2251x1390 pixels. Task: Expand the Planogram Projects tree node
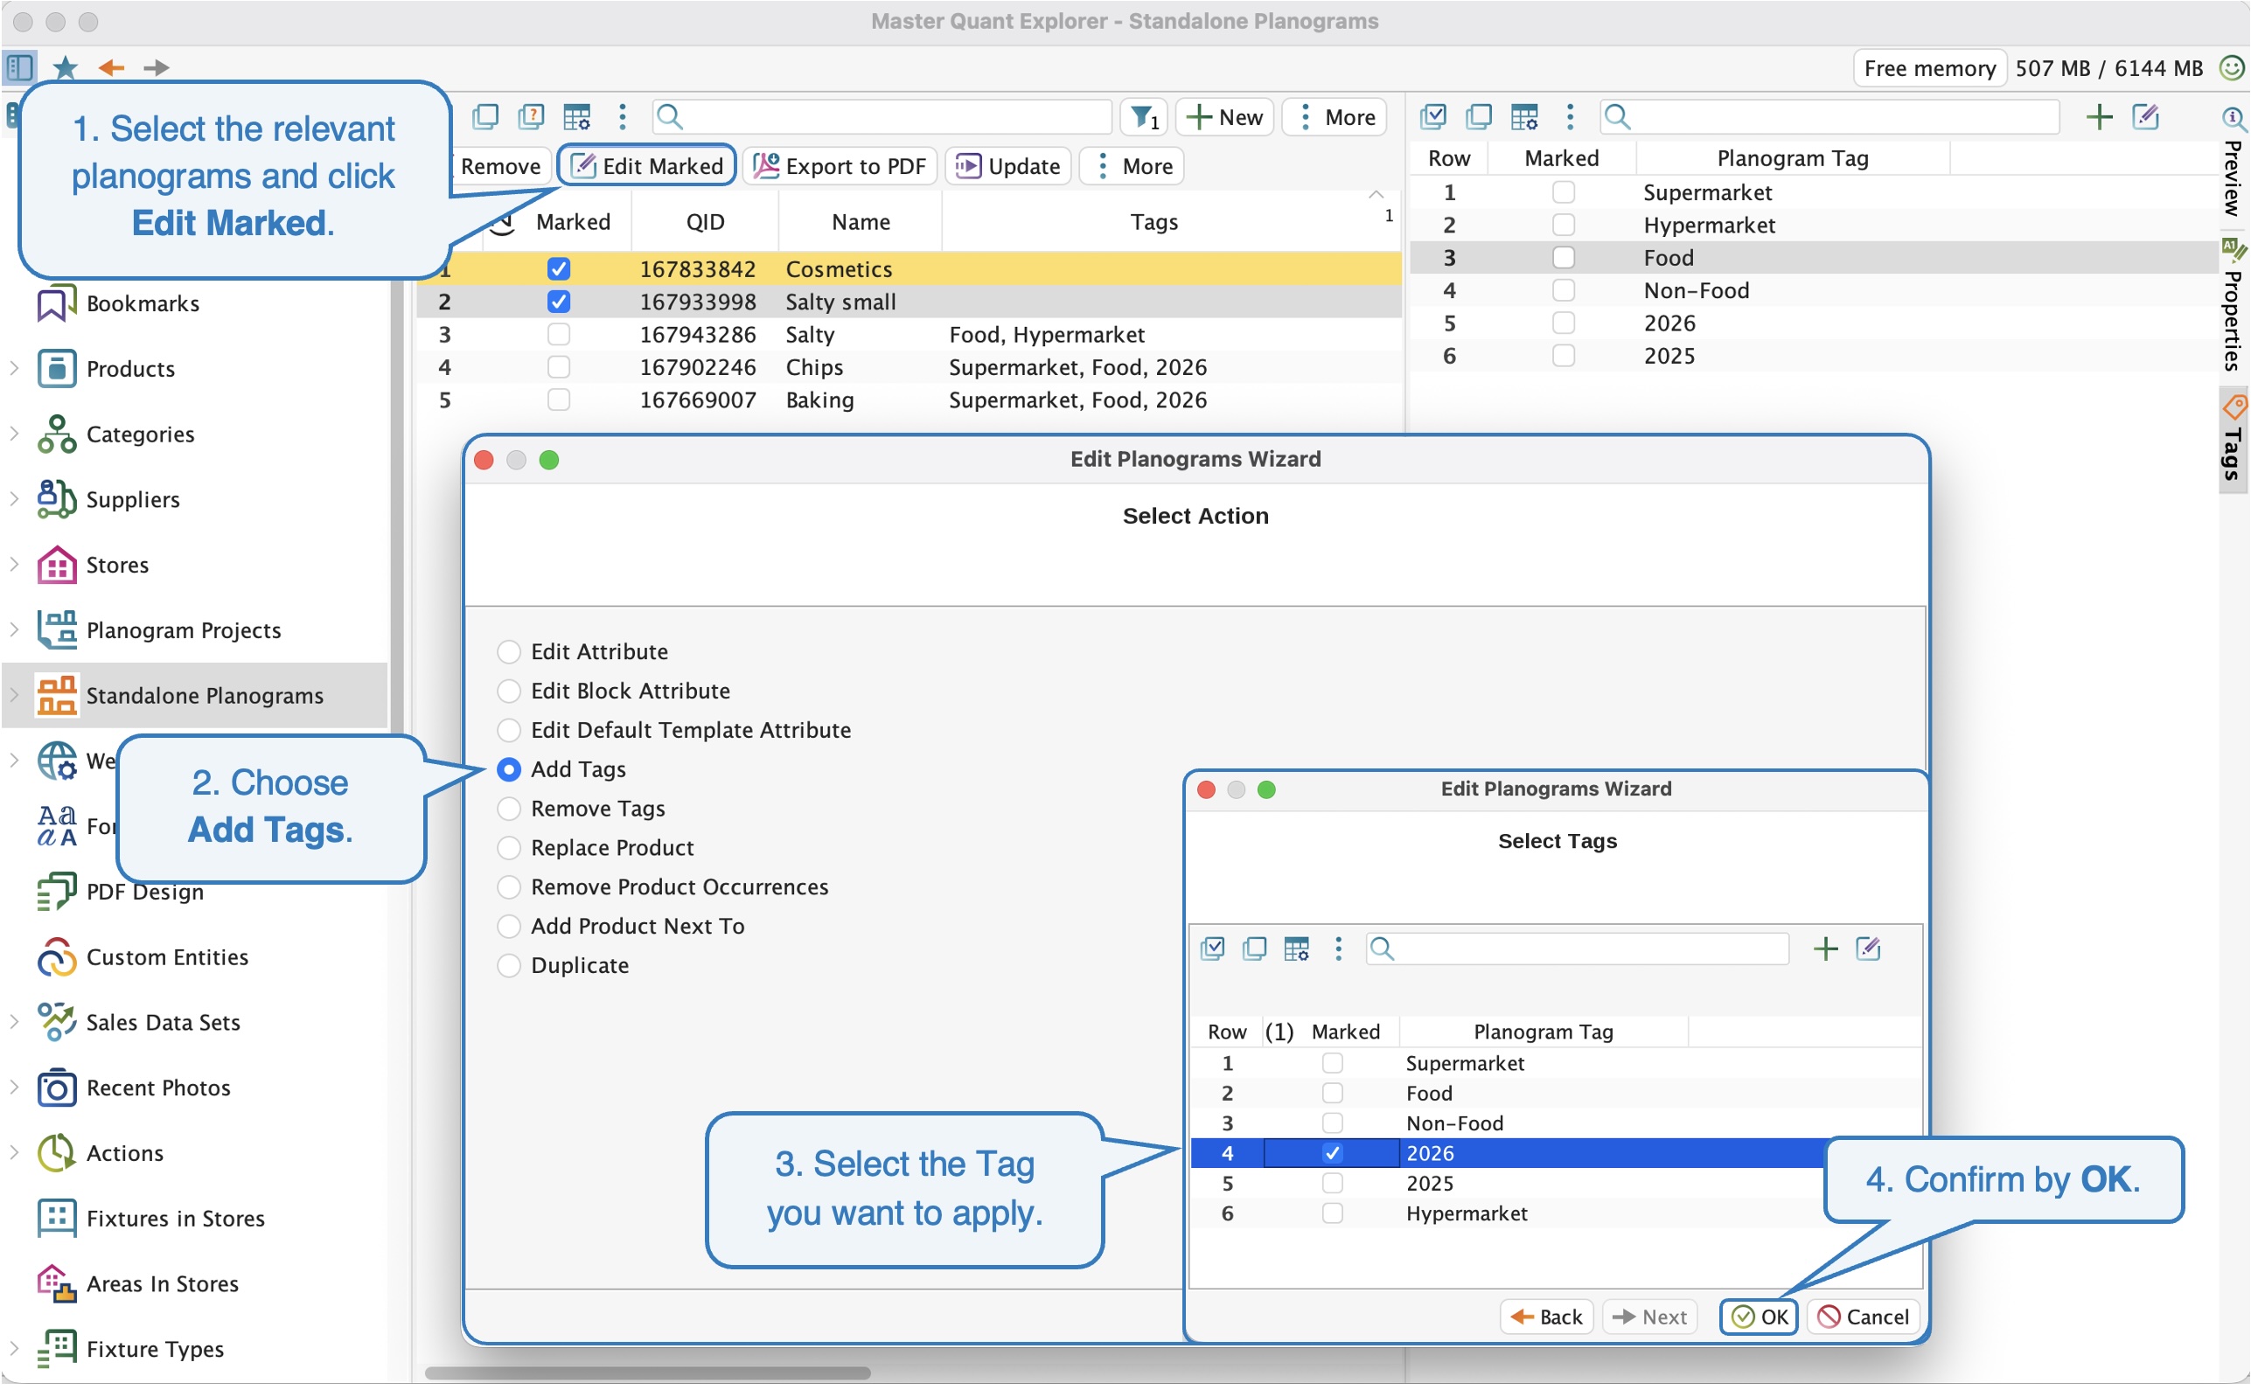click(14, 629)
